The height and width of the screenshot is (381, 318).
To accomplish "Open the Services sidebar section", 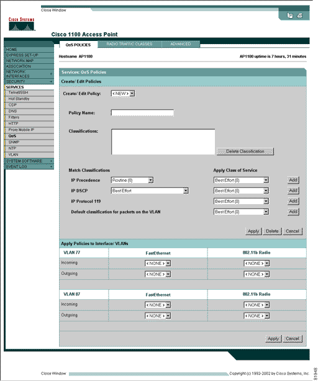I will coord(29,87).
